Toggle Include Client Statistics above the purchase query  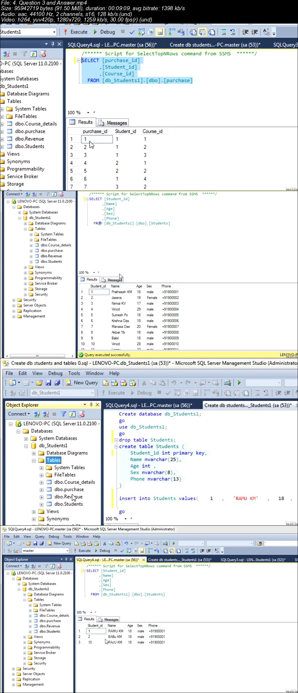pos(181,32)
